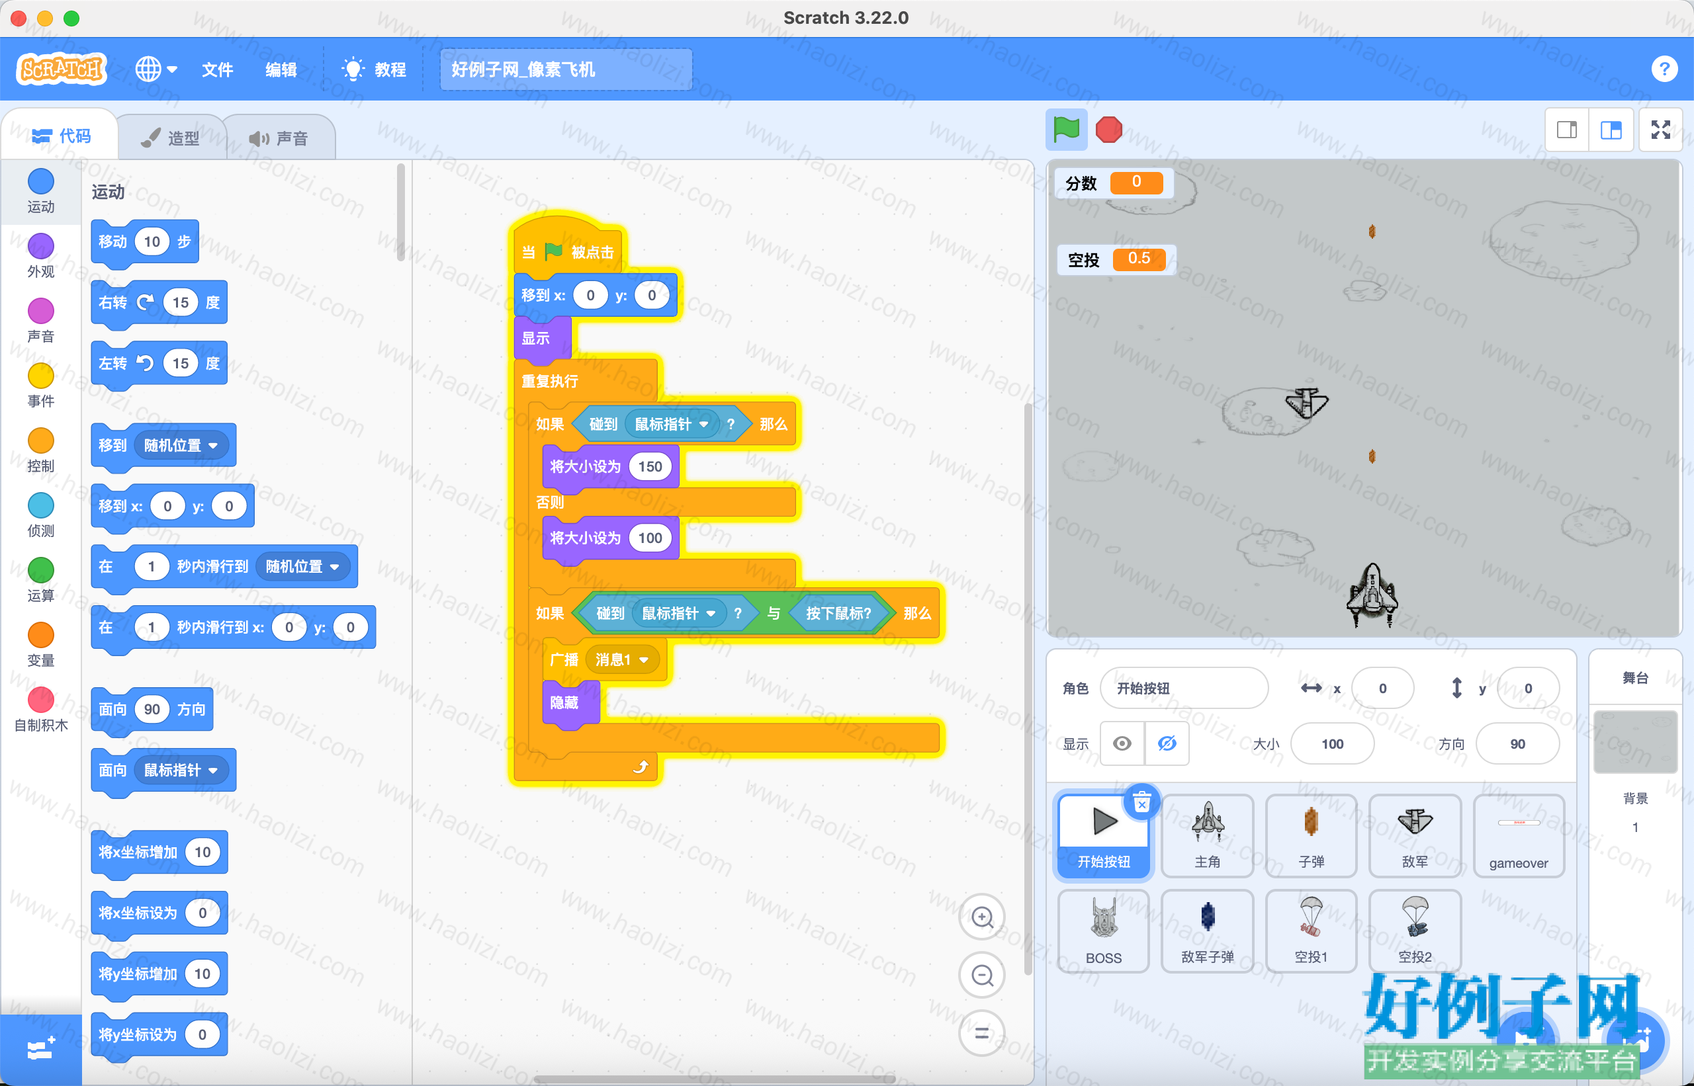Select the 敌军子弹 sprite
Viewport: 1694px width, 1086px height.
point(1207,931)
